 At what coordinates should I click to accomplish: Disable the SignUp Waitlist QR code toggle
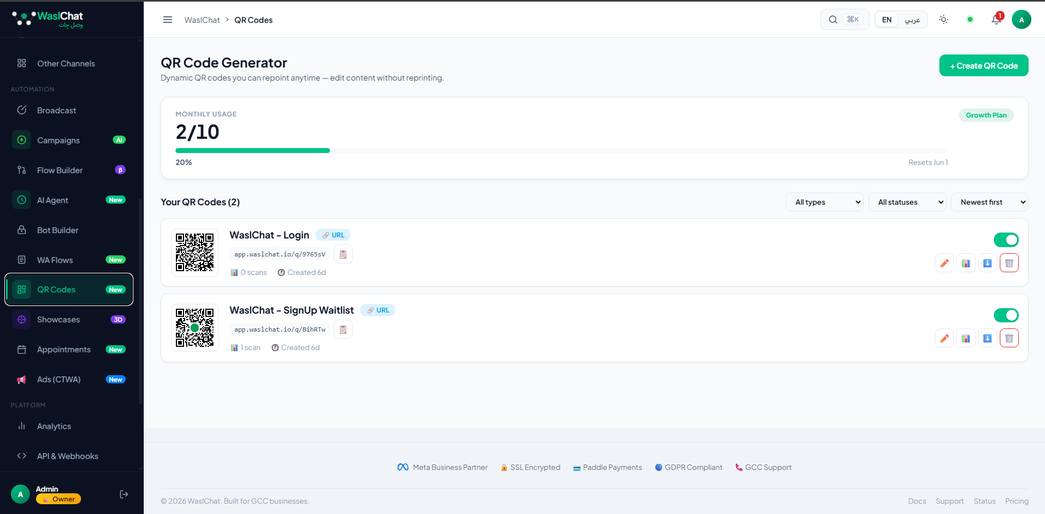point(1006,315)
